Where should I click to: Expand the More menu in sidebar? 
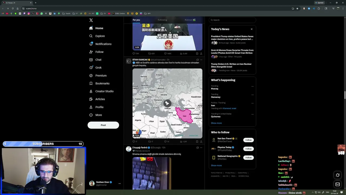tap(95, 115)
